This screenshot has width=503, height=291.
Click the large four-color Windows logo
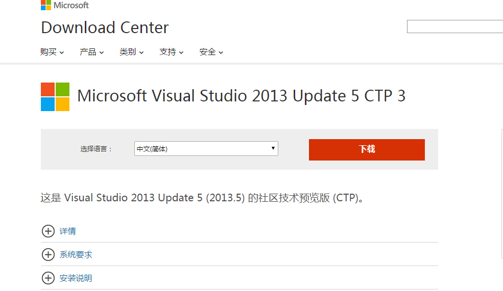(x=55, y=97)
